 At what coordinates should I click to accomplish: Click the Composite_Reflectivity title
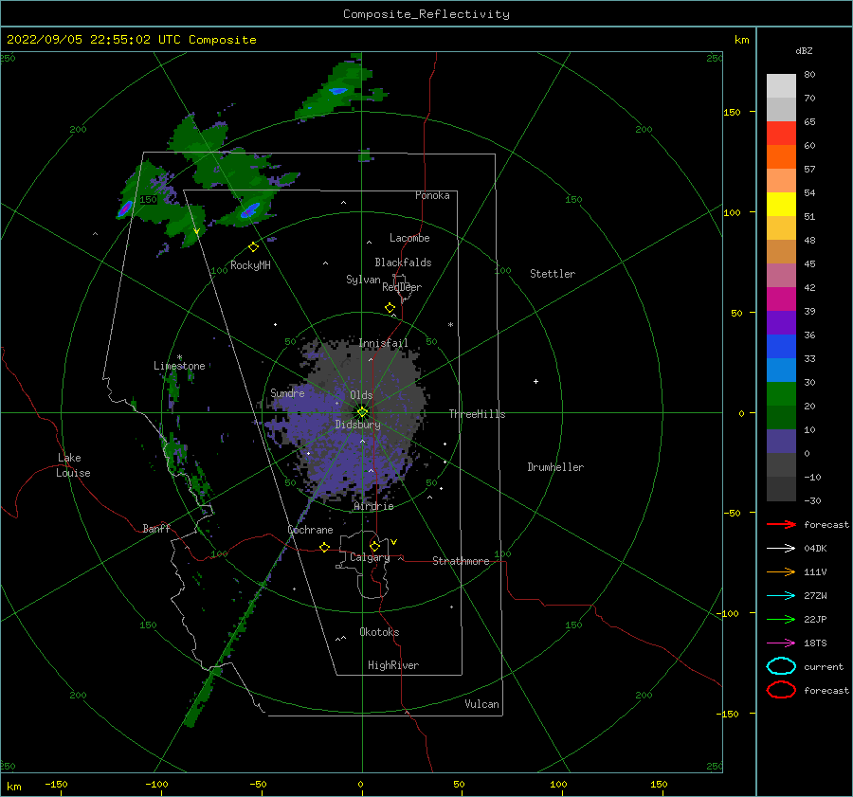pos(426,14)
